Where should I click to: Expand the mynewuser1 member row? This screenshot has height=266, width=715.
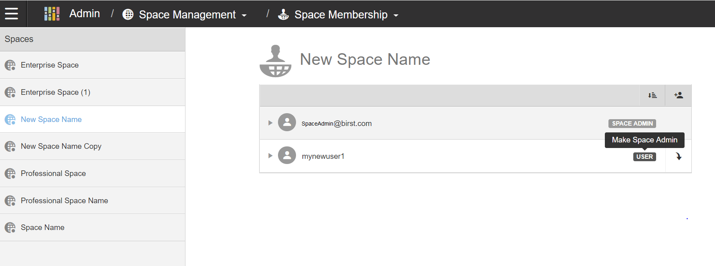click(270, 156)
